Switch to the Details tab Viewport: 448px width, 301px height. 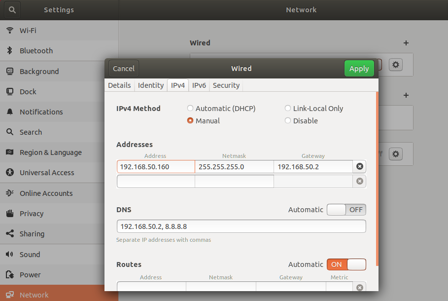coord(119,85)
